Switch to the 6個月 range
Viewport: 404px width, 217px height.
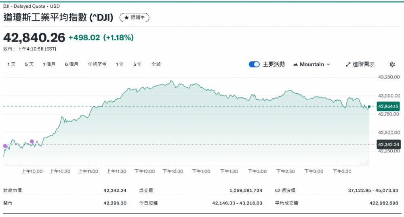tap(72, 64)
